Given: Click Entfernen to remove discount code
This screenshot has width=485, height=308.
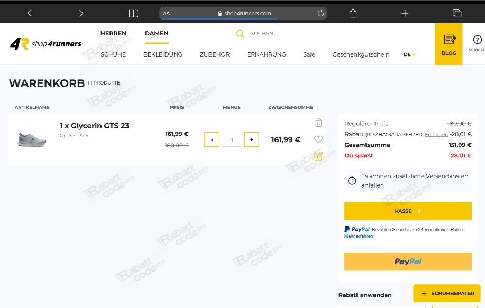Looking at the screenshot, I should [436, 134].
